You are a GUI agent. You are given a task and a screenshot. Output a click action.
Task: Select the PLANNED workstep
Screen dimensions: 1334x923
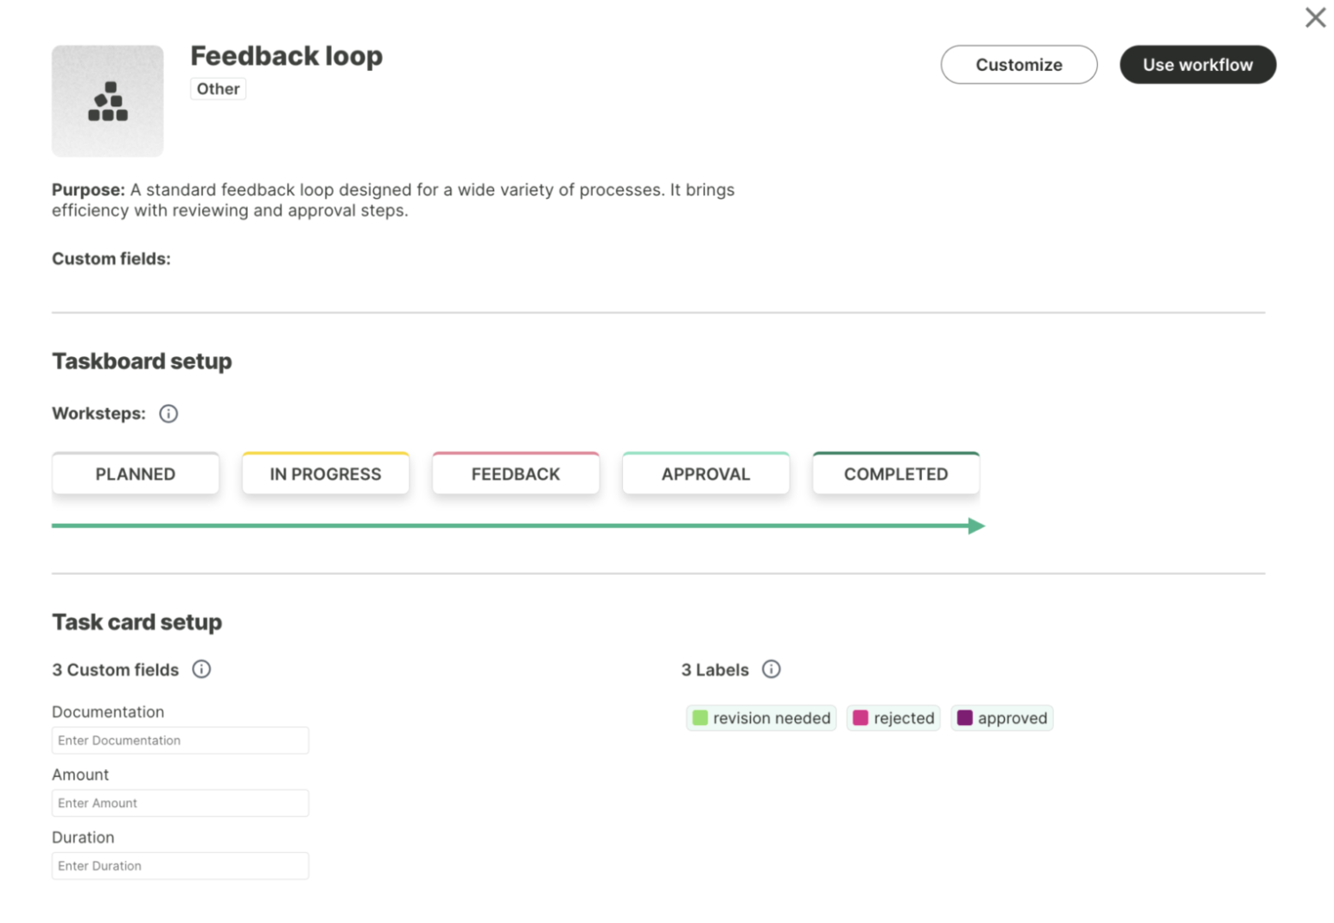[x=136, y=474]
